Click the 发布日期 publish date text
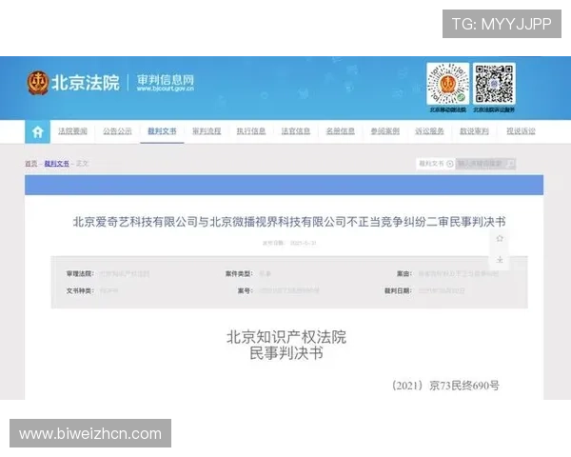 pos(289,243)
